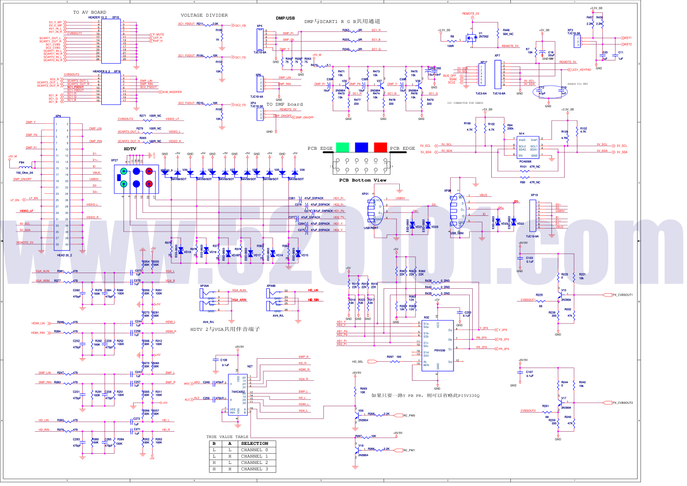Click the 'HEAD 20_2' connector label
This screenshot has height=486, width=687.
[64, 255]
